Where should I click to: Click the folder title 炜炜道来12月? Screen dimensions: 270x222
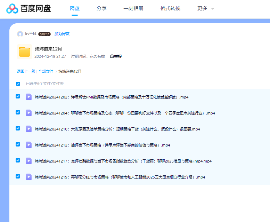click(48, 49)
